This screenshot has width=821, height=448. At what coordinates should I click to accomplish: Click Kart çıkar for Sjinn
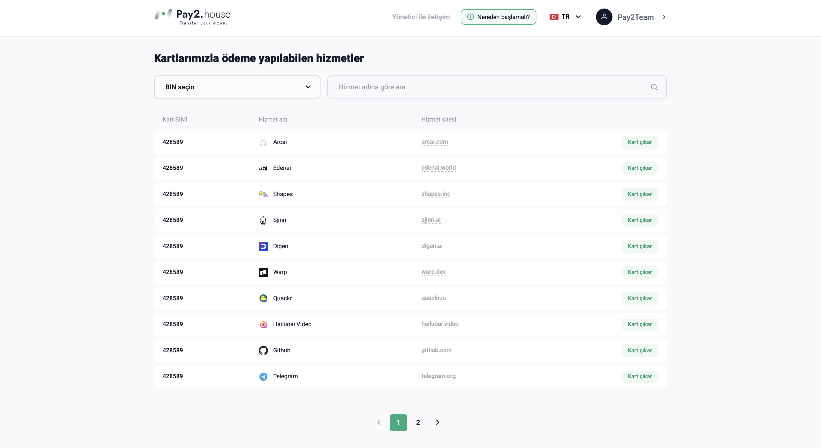click(x=640, y=220)
